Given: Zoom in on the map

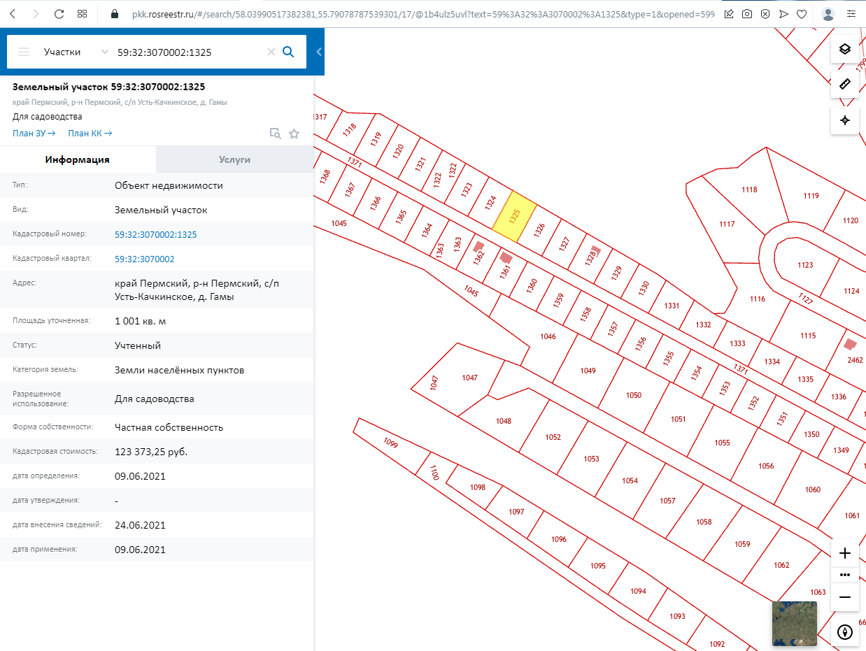Looking at the screenshot, I should pyautogui.click(x=844, y=553).
